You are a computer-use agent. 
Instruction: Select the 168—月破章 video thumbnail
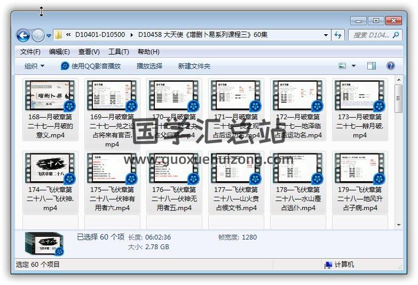50,95
